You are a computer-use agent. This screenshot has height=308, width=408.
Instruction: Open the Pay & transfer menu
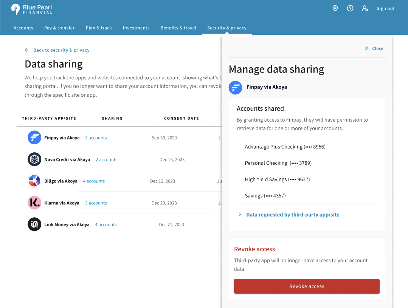pos(59,28)
